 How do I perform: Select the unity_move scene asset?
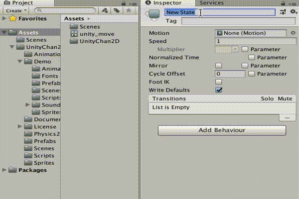pyautogui.click(x=92, y=34)
